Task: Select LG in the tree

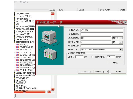Action: [17, 24]
